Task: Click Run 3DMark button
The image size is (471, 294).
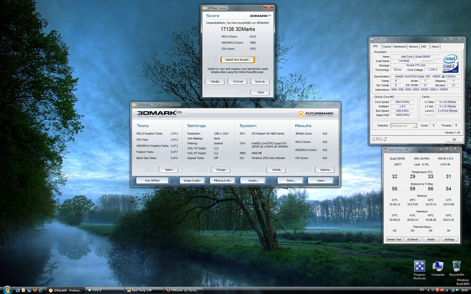Action: pyautogui.click(x=152, y=180)
